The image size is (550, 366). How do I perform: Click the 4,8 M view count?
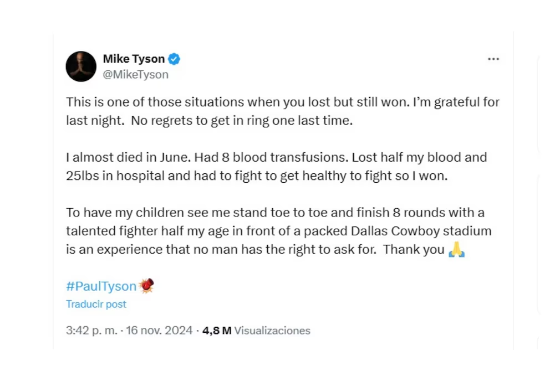[217, 331]
